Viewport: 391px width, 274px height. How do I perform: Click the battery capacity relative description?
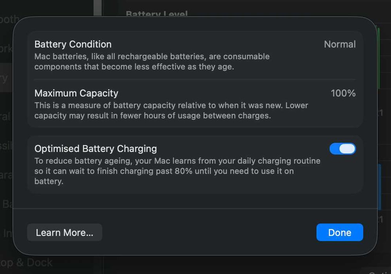(x=171, y=110)
